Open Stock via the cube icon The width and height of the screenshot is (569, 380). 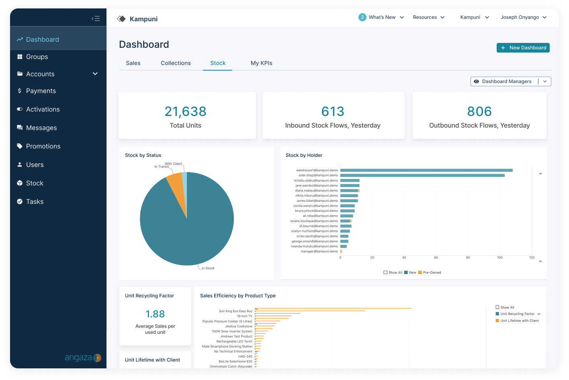[x=20, y=183]
